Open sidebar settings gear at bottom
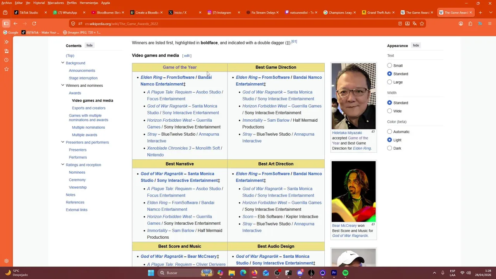The image size is (496, 279). click(6, 261)
